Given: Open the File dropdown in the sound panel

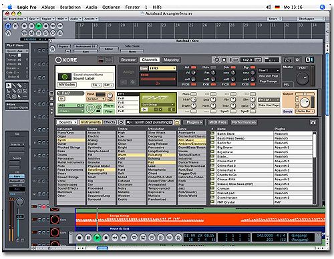Looking at the screenshot, I should pos(97,85).
